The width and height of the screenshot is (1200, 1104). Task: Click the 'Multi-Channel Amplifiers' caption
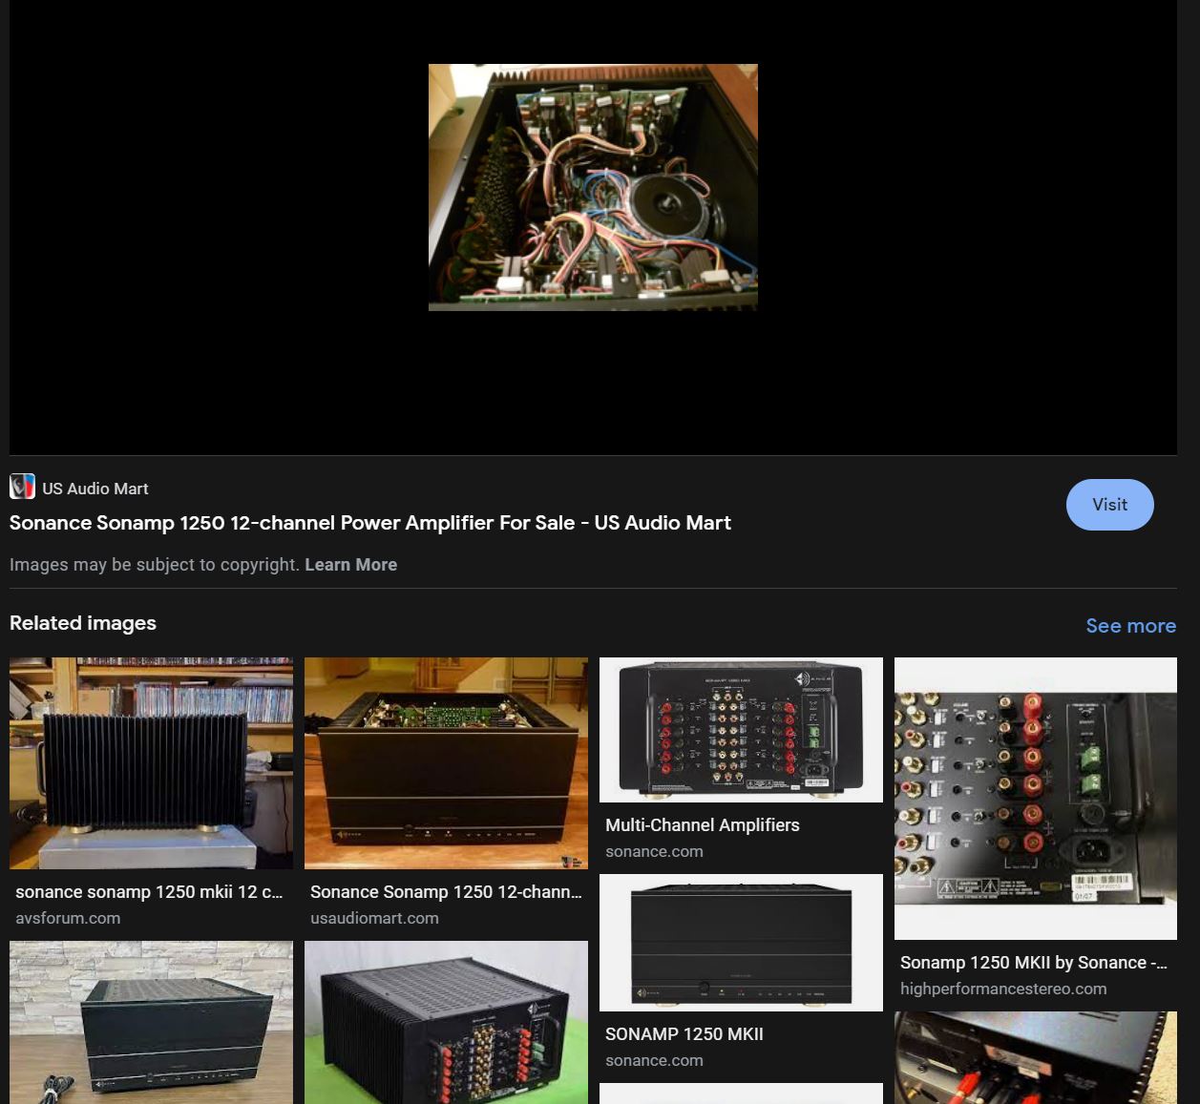[x=703, y=825]
